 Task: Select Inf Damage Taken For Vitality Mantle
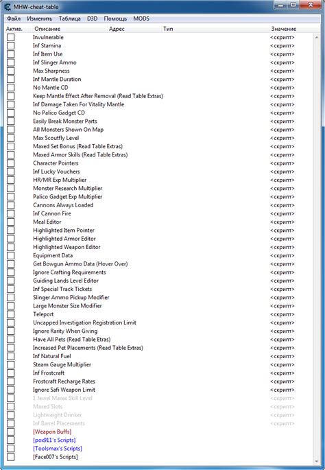tap(78, 104)
